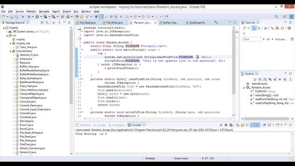Click the Toggle Mark Occurrences highlighted icon
This screenshot has height=166, width=295.
point(101,17)
